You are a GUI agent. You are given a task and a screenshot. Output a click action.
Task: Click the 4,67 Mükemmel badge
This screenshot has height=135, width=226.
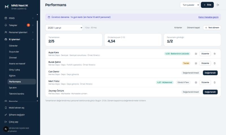click(165, 82)
